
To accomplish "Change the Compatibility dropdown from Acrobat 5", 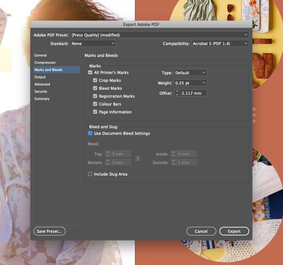I will (x=220, y=43).
